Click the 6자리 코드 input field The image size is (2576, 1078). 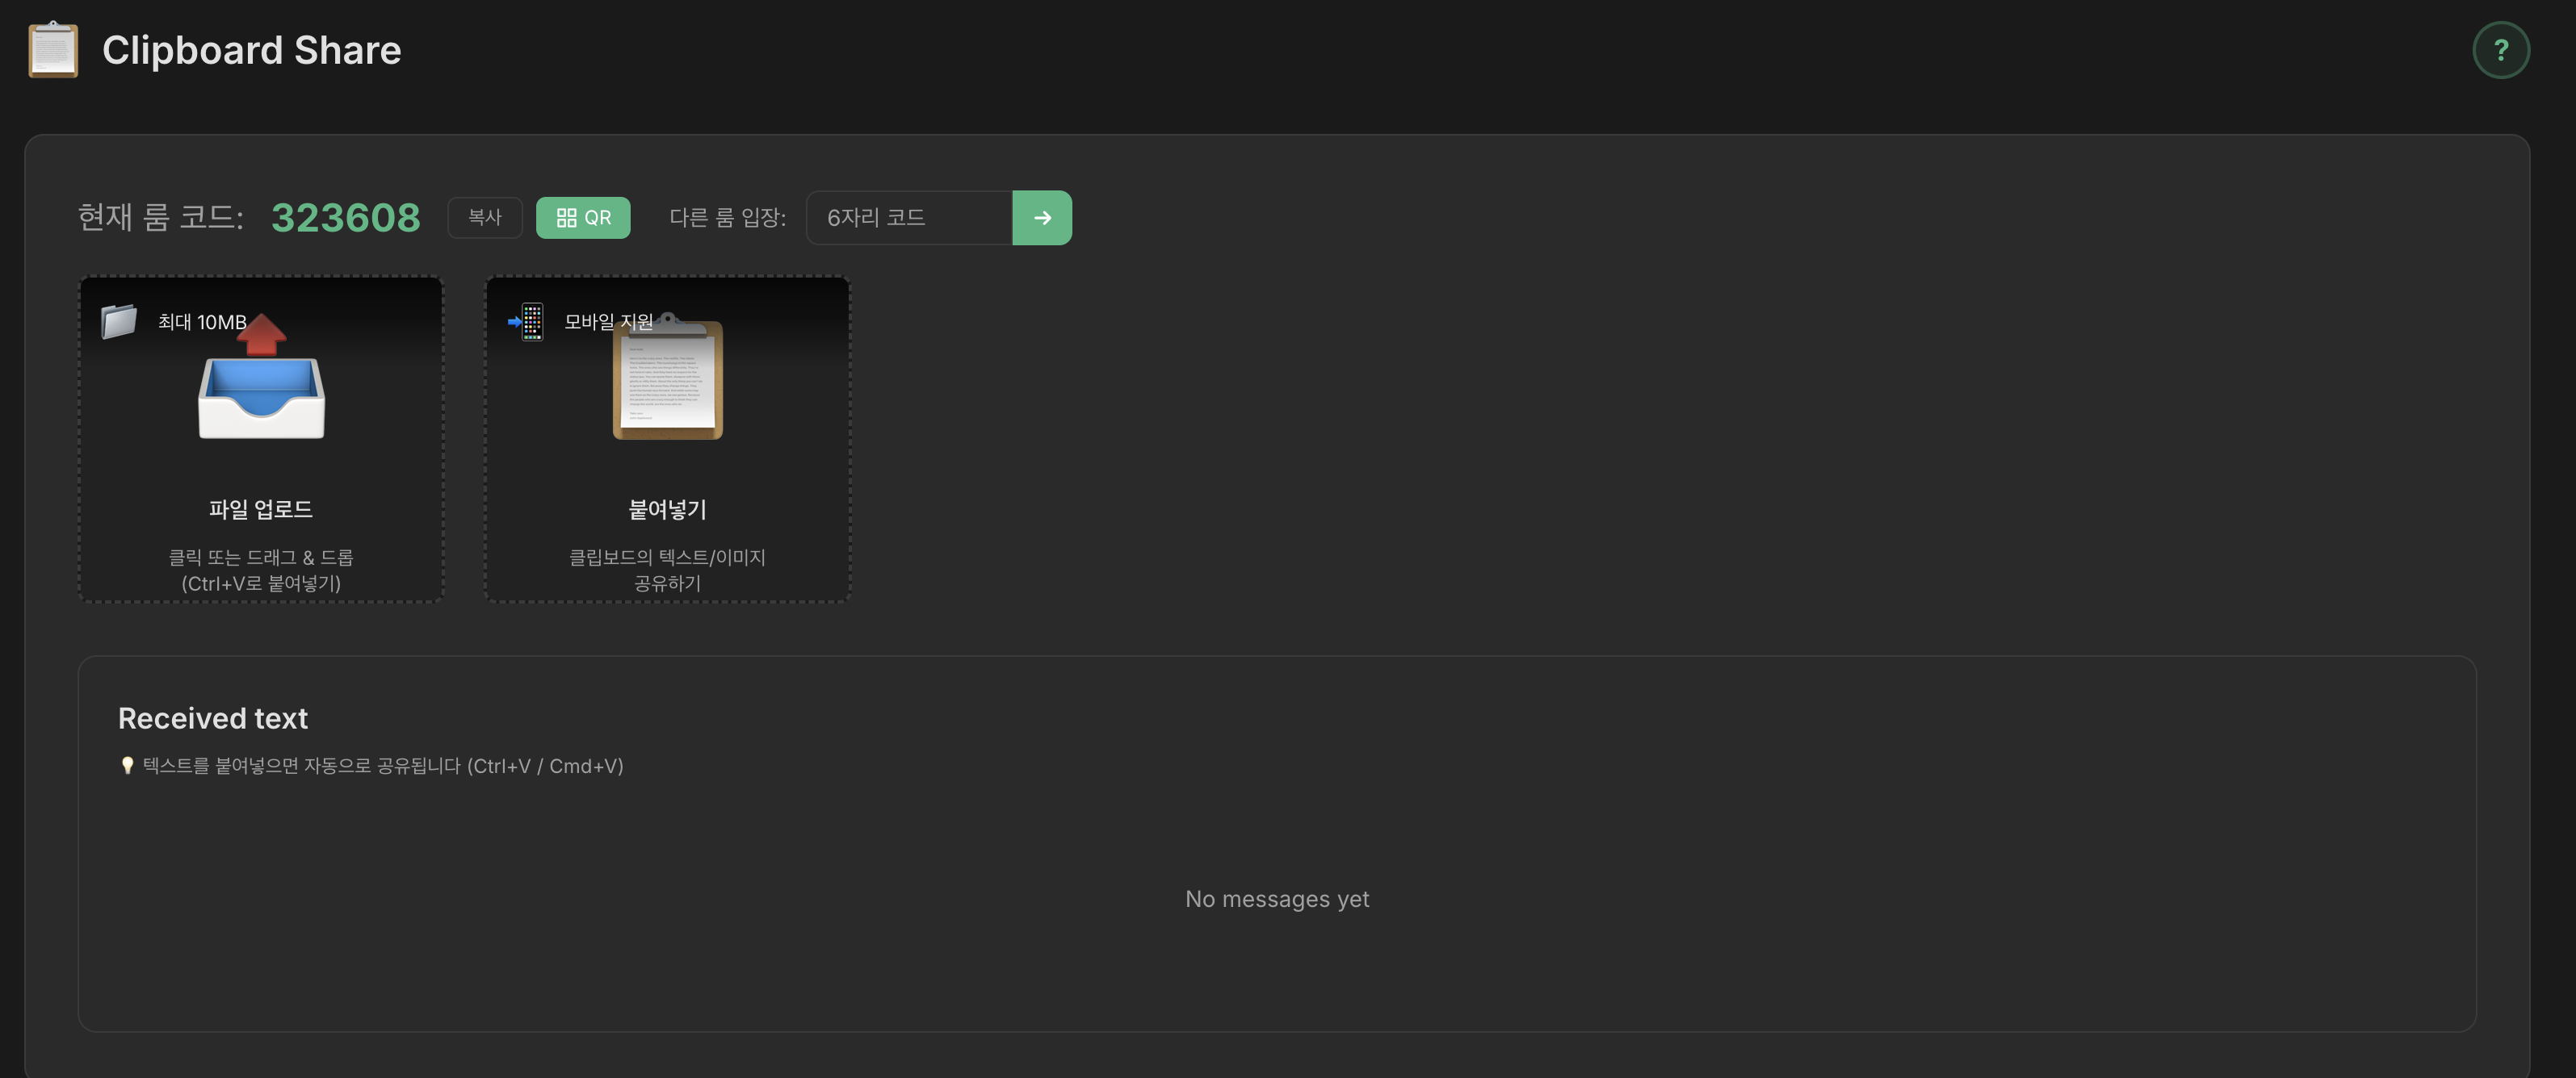click(909, 218)
